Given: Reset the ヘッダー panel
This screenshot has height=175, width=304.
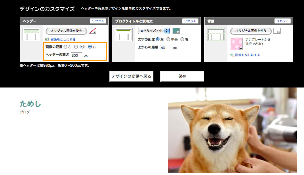Looking at the screenshot, I should 98,21.
